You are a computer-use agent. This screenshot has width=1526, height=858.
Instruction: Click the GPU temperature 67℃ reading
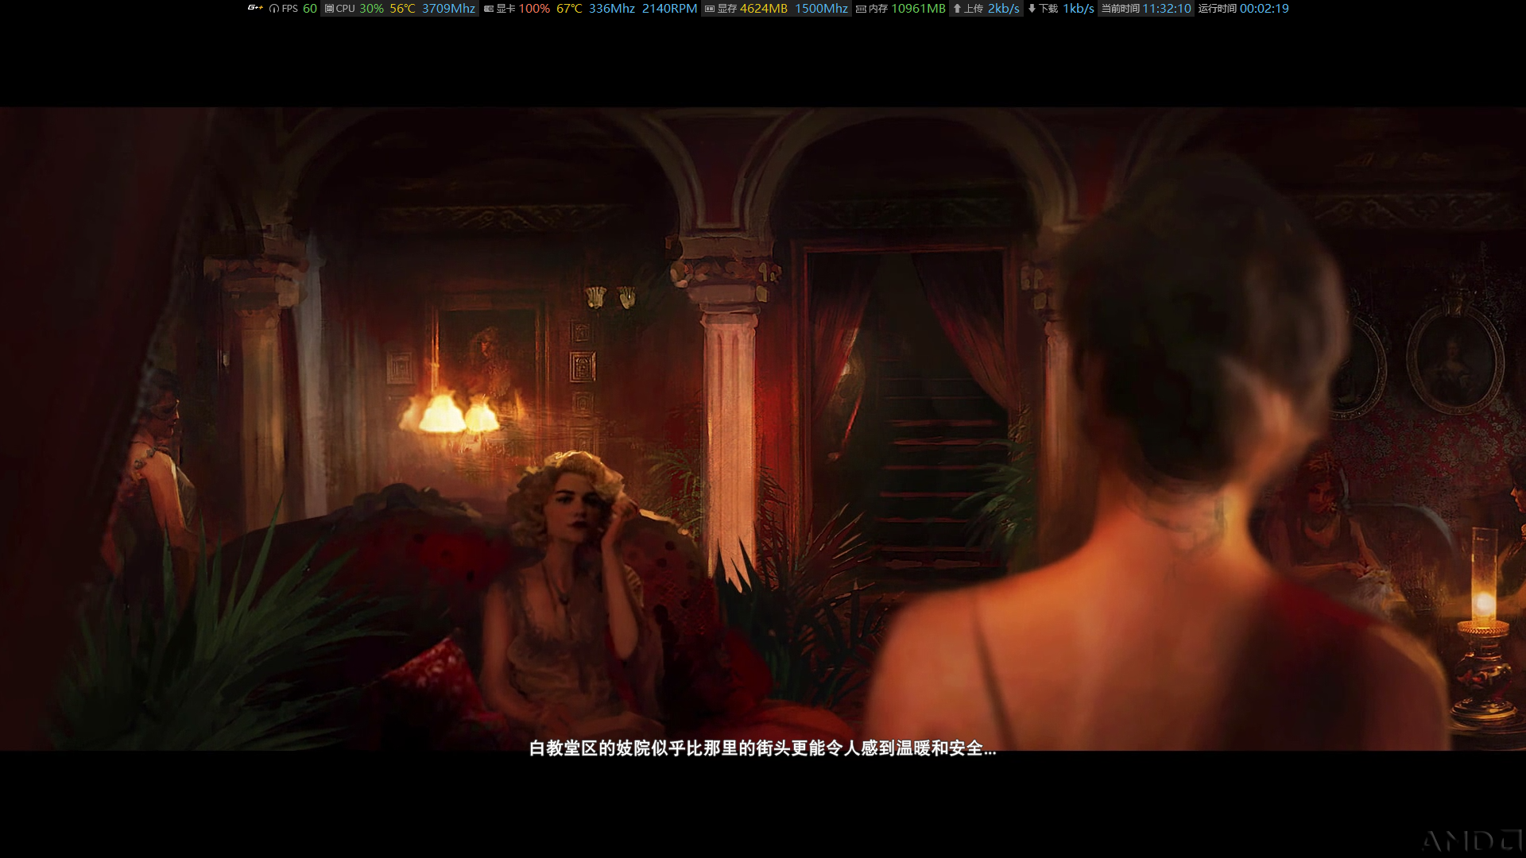[569, 9]
